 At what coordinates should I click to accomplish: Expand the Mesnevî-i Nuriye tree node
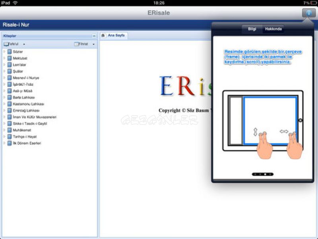pyautogui.click(x=4, y=78)
